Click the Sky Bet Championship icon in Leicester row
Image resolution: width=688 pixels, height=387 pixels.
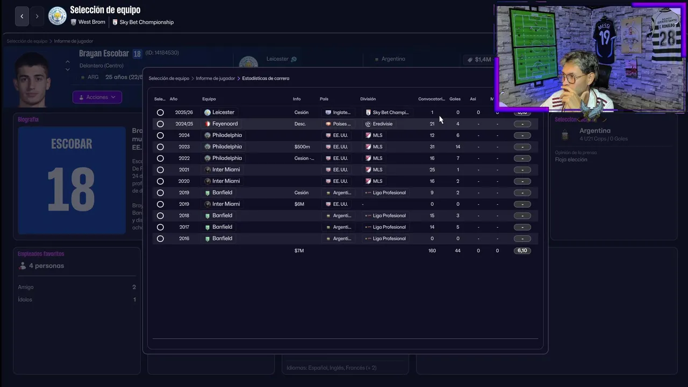368,112
